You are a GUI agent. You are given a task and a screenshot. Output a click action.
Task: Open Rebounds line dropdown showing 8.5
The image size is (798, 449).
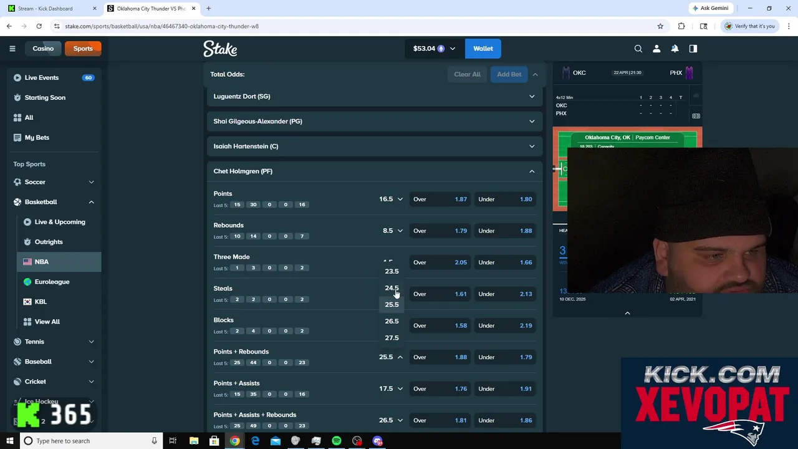(x=393, y=231)
